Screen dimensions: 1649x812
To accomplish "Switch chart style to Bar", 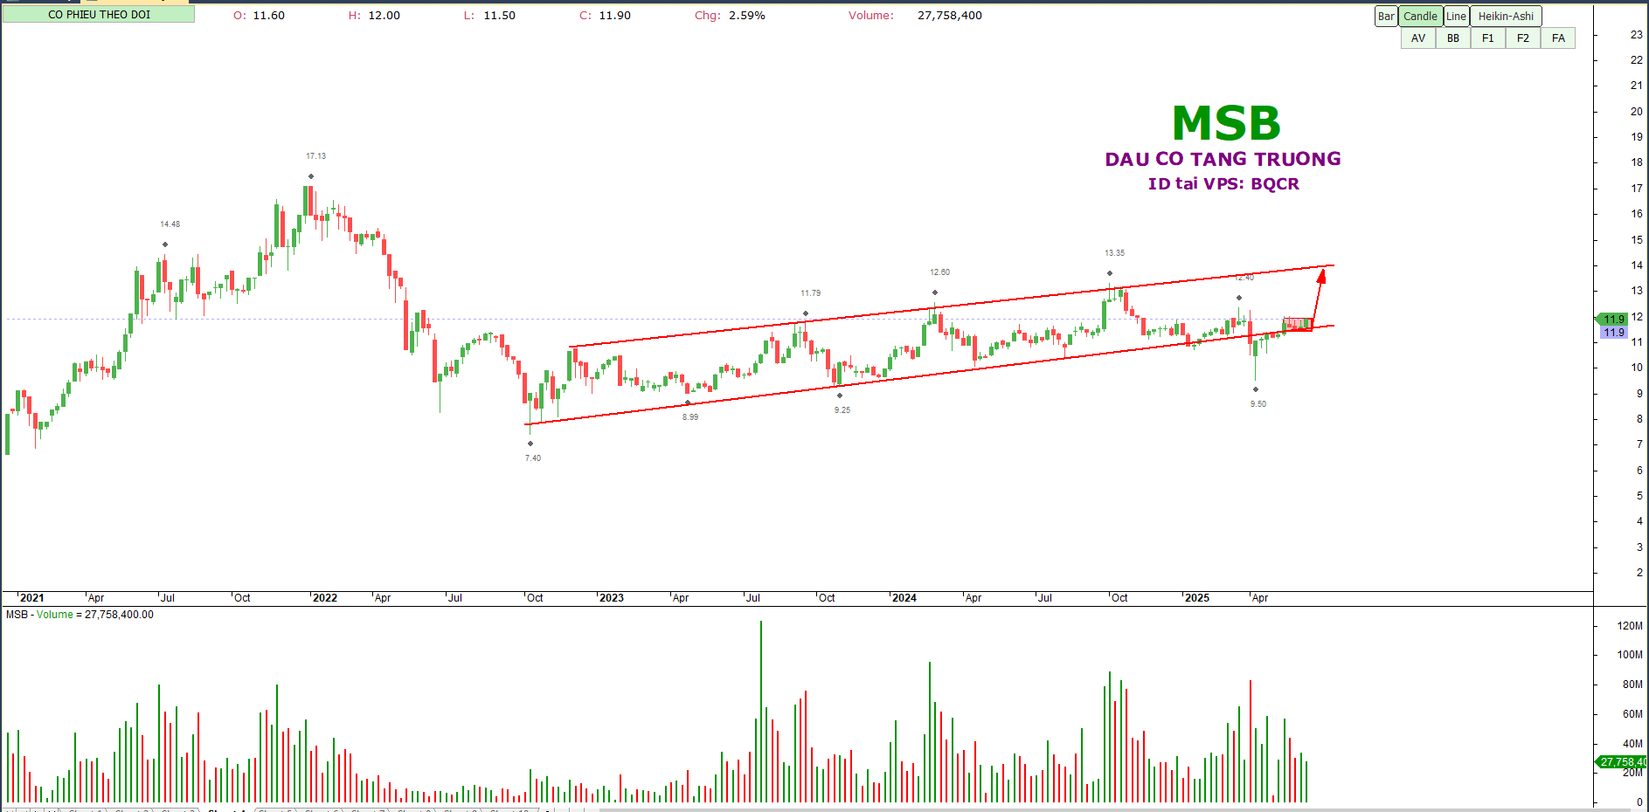I will coord(1386,17).
